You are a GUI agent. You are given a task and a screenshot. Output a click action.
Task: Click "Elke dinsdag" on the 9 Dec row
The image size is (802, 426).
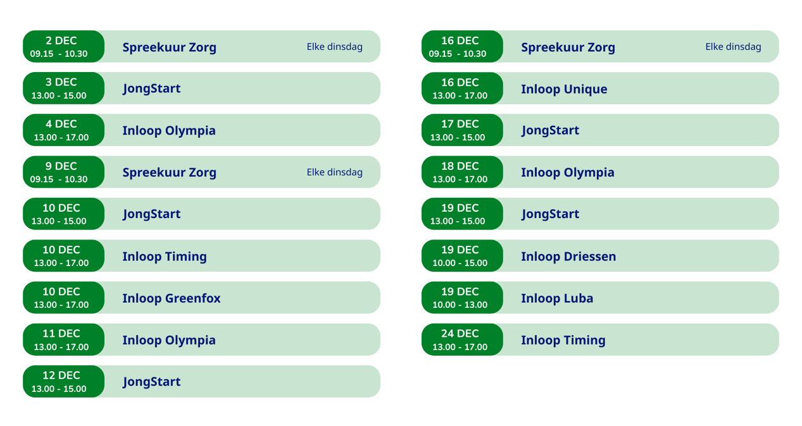334,172
